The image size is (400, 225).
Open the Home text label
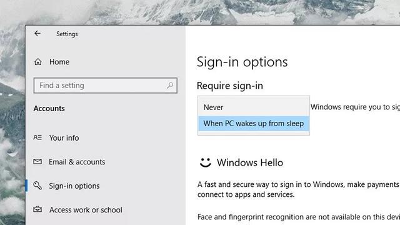[x=59, y=62]
